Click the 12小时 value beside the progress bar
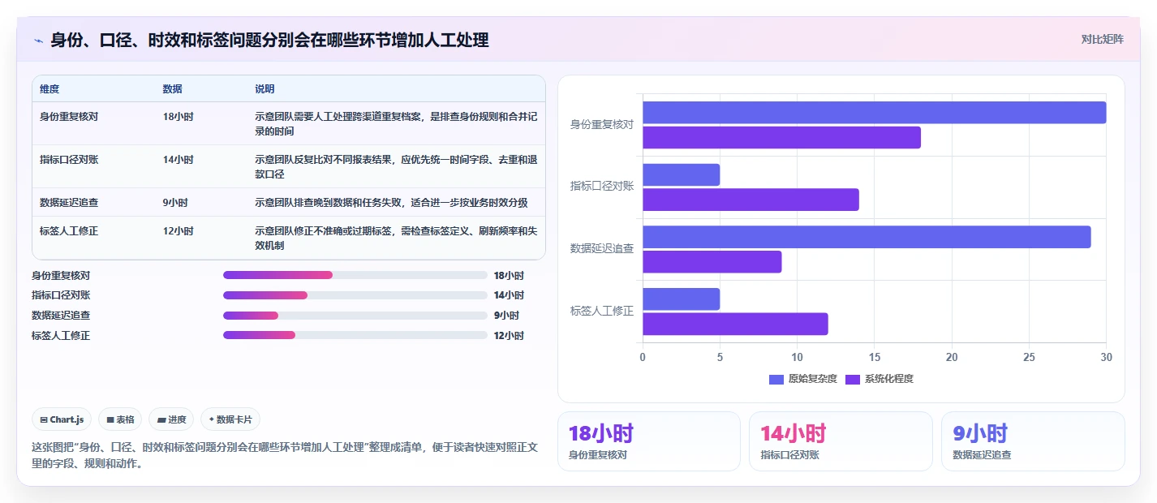The image size is (1157, 503). tap(509, 336)
